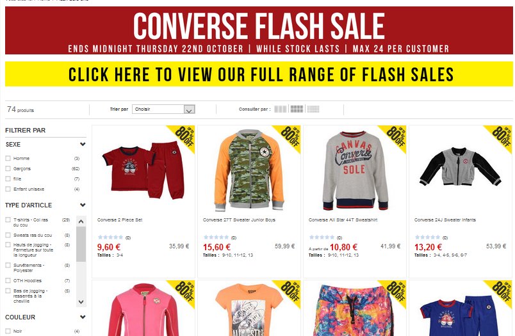Check the Garçons filter checkbox
Viewport: 515px width, 336px height.
tap(8, 168)
